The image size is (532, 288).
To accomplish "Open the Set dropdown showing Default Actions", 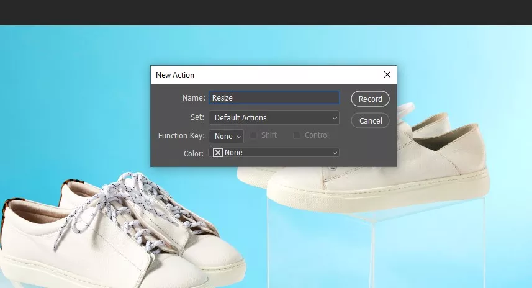I will 274,118.
